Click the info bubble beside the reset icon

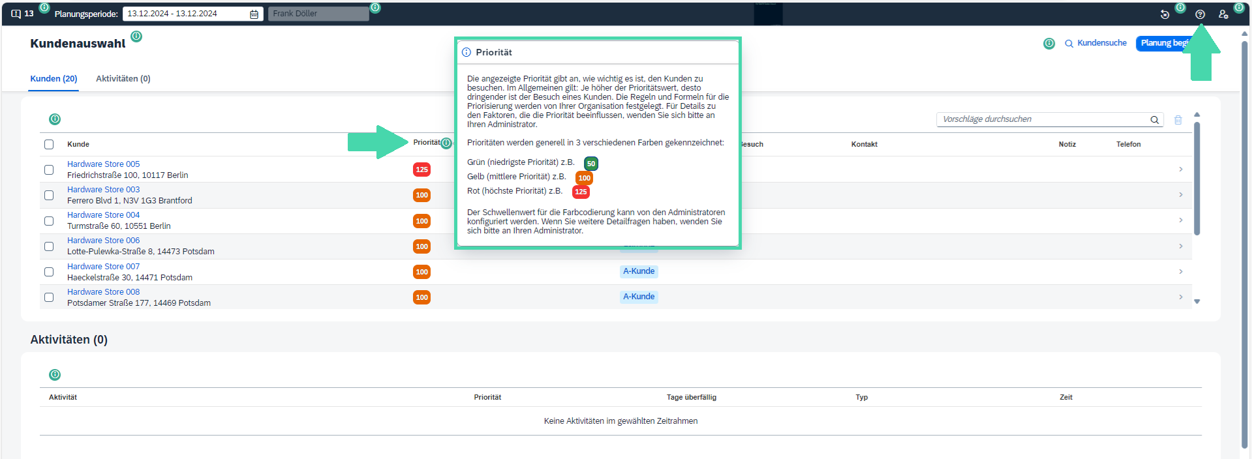click(x=1180, y=8)
